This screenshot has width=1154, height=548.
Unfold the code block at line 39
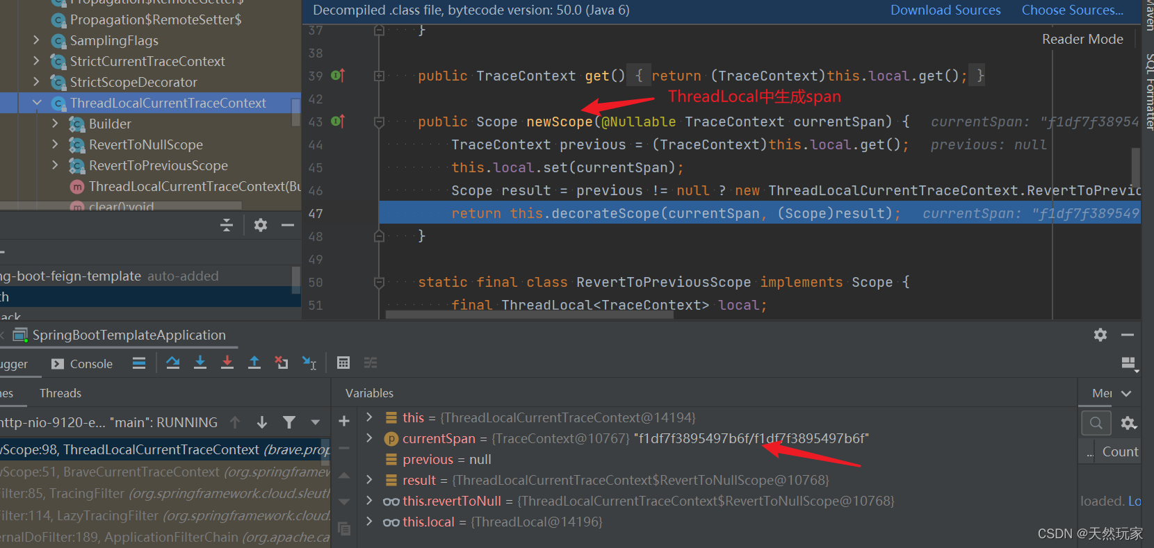pos(380,76)
